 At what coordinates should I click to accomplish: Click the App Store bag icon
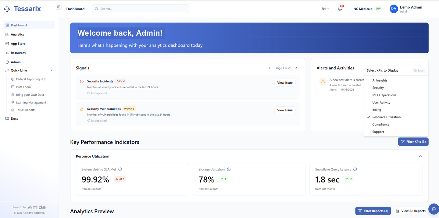point(7,44)
